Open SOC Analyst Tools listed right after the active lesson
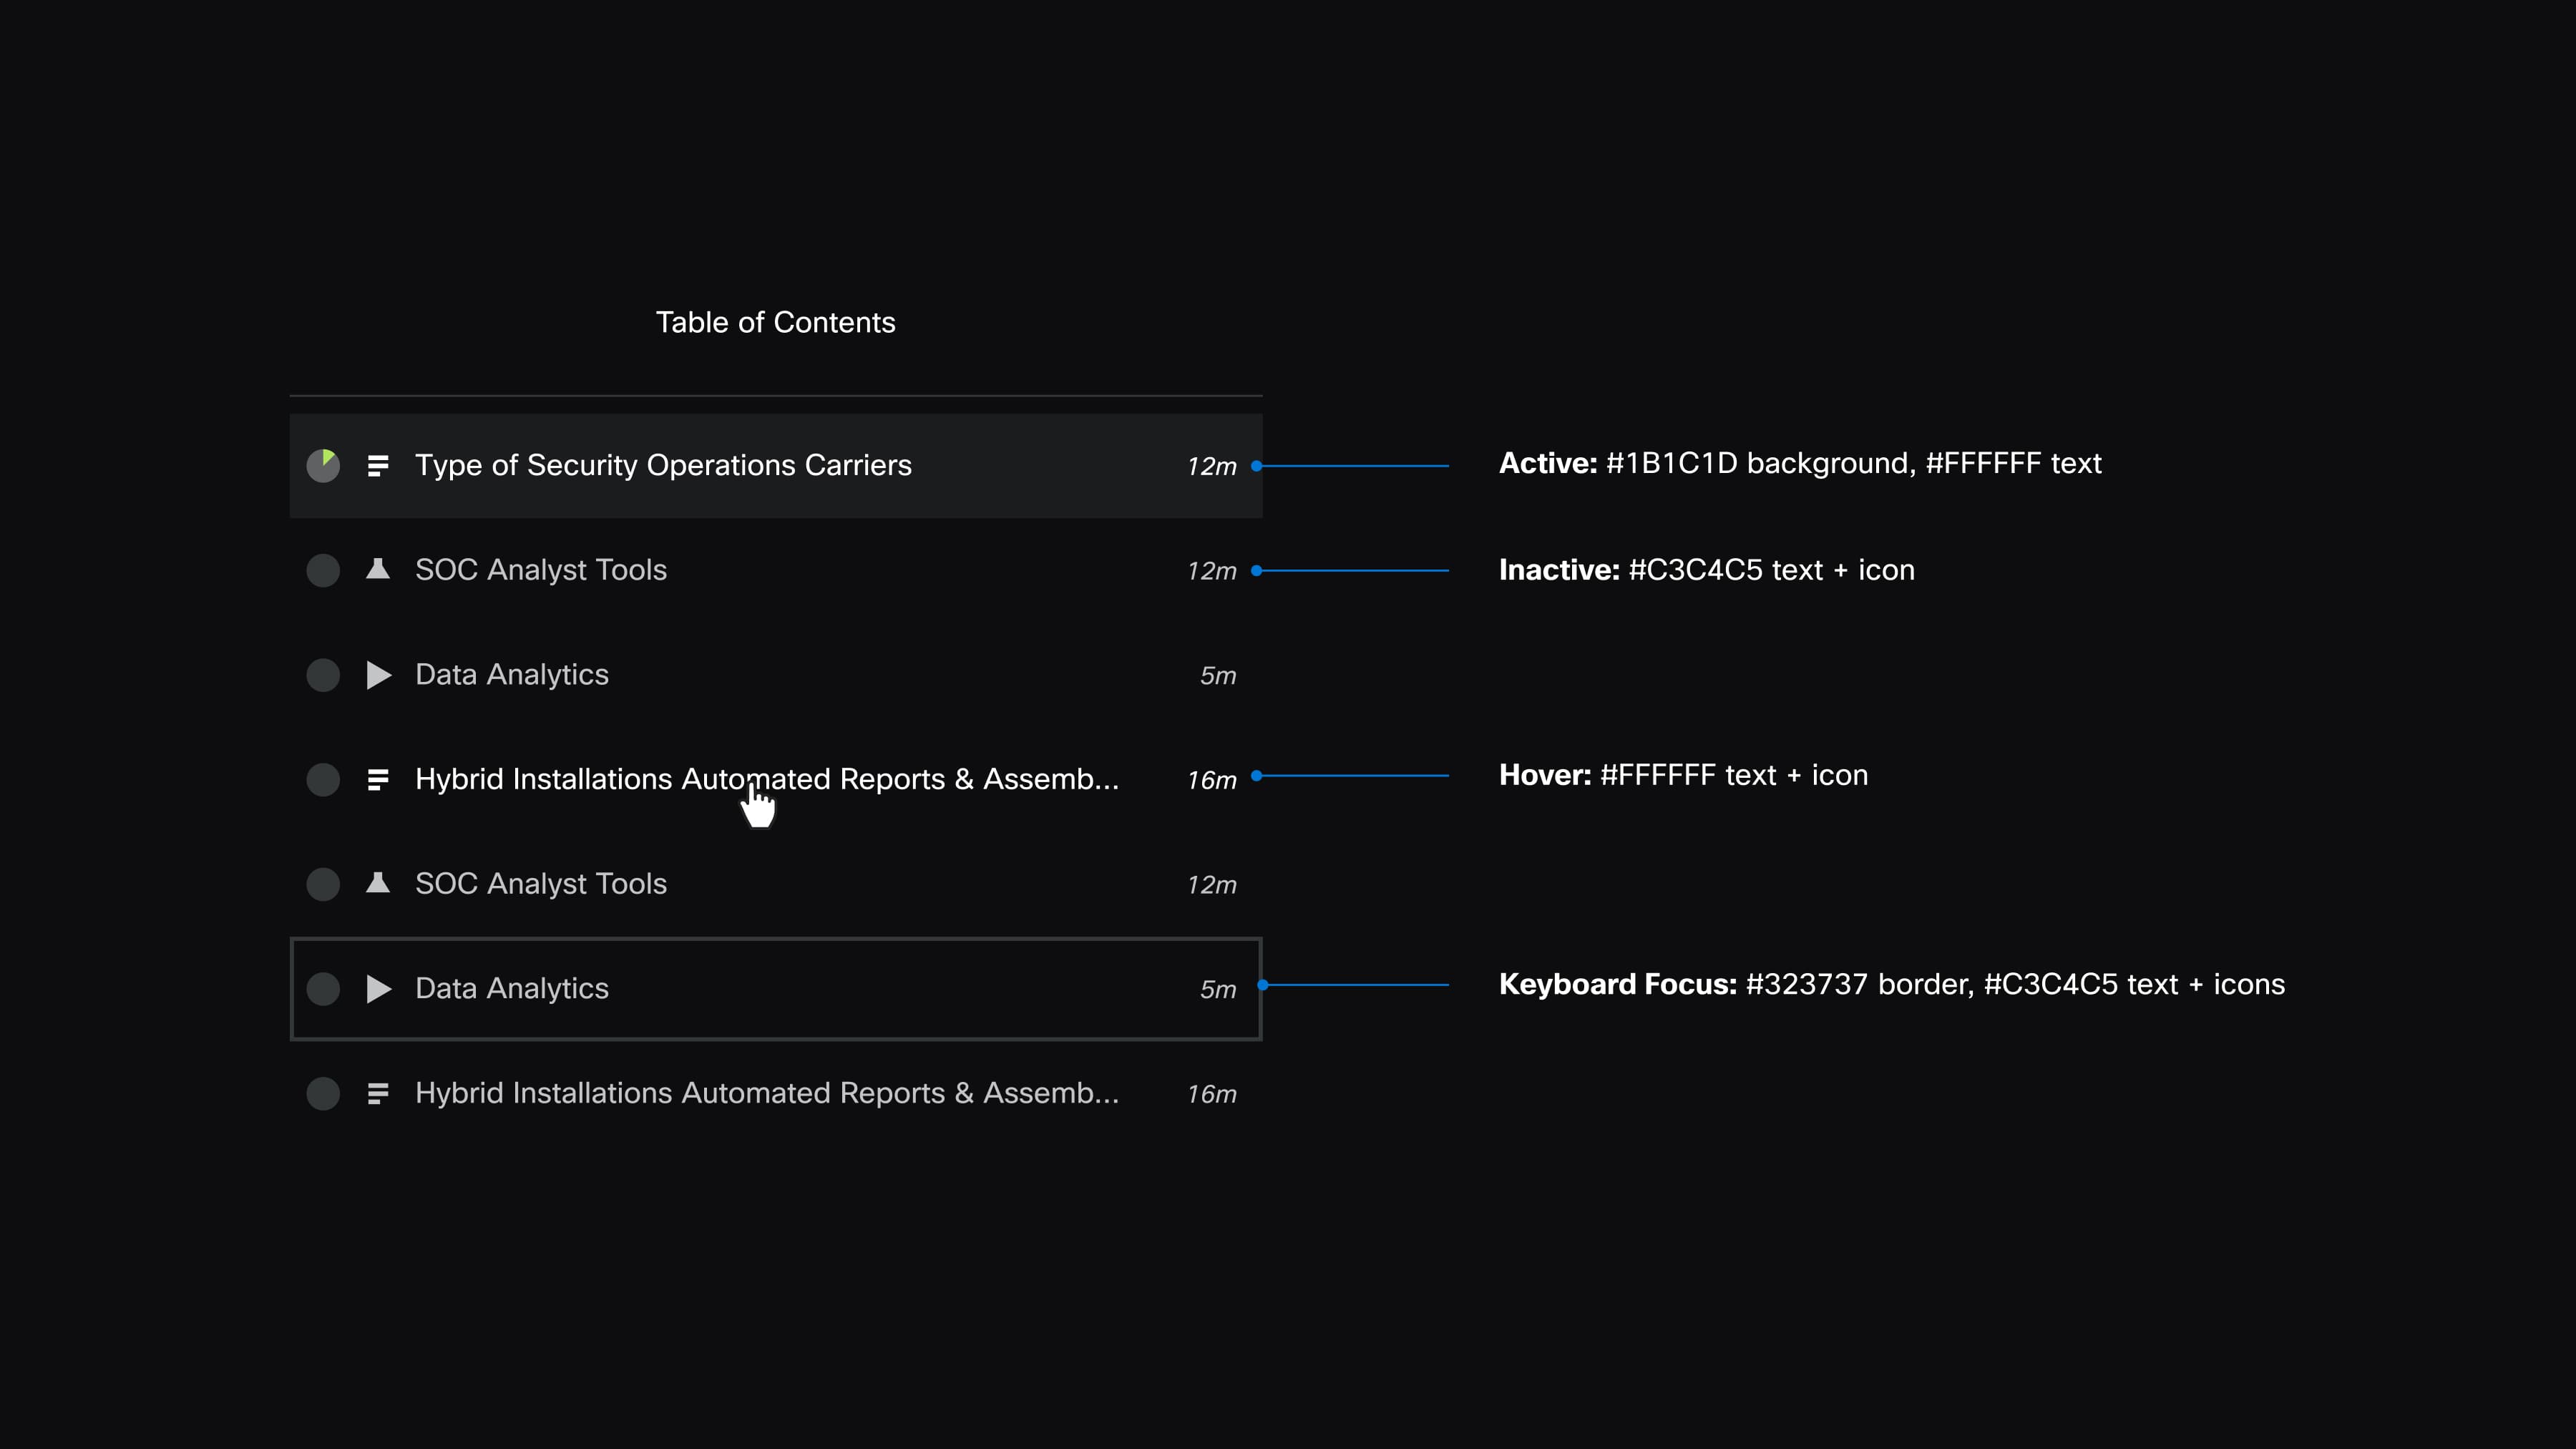 tap(541, 570)
